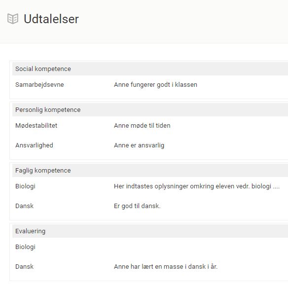Click the Mødestabilitet row label
Image resolution: width=288 pixels, height=287 pixels.
(x=36, y=126)
